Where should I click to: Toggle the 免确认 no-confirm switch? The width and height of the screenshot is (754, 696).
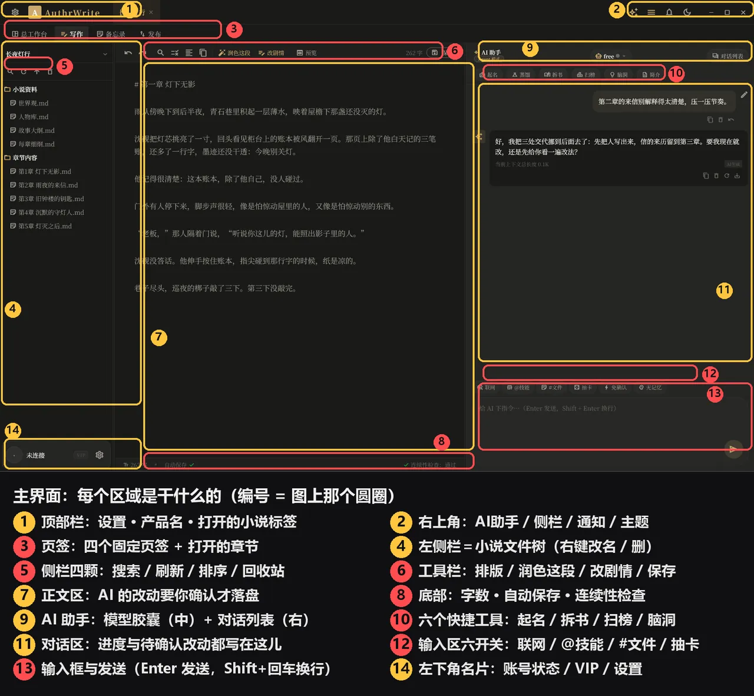pos(616,387)
